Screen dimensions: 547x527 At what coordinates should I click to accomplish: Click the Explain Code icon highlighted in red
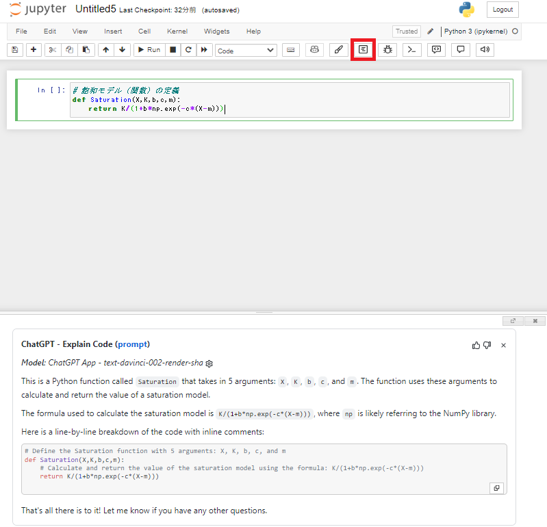click(363, 50)
